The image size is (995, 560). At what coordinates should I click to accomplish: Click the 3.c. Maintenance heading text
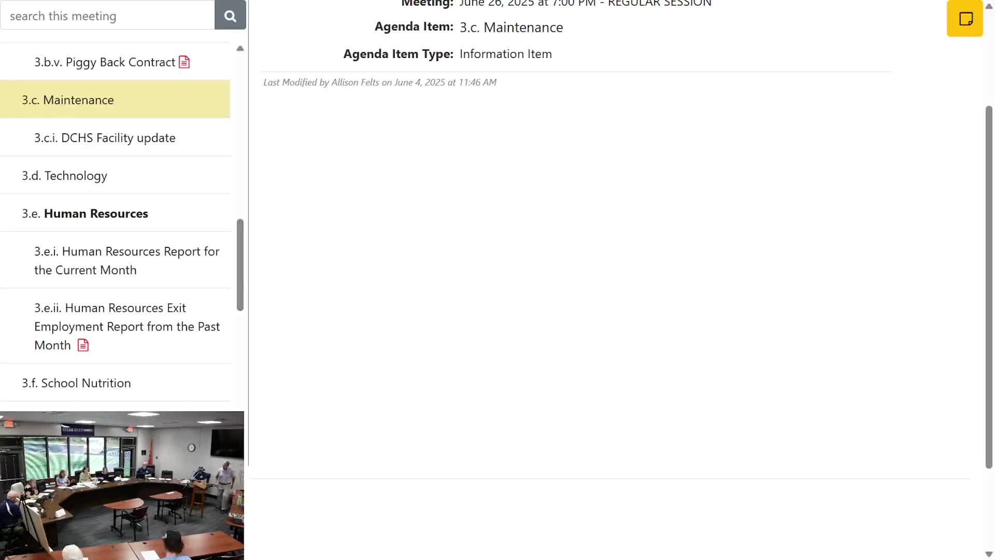(510, 27)
